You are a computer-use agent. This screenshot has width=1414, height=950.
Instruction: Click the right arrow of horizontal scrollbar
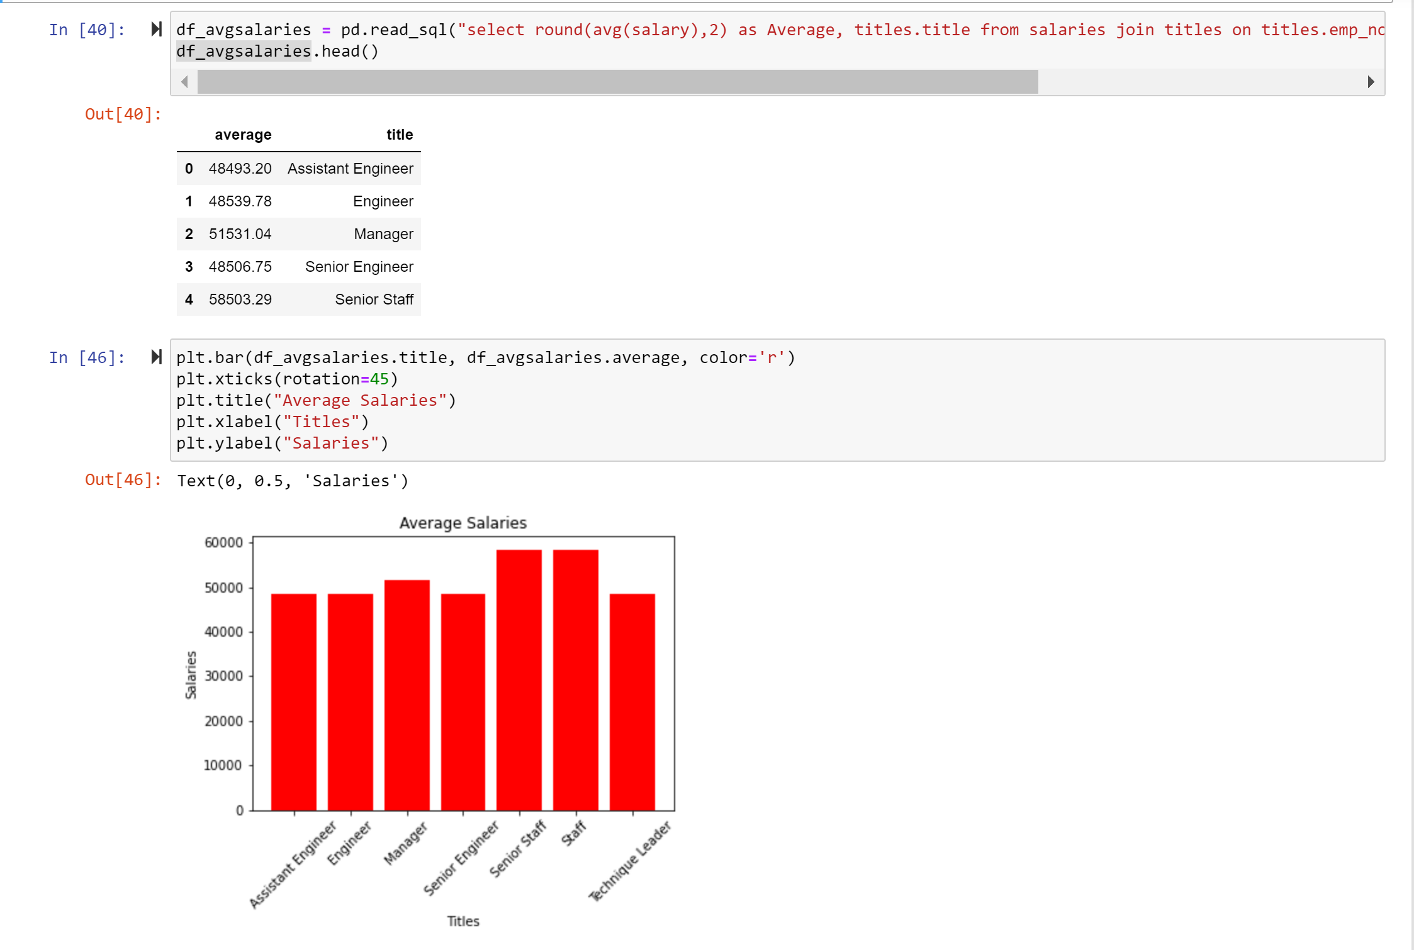click(1371, 82)
